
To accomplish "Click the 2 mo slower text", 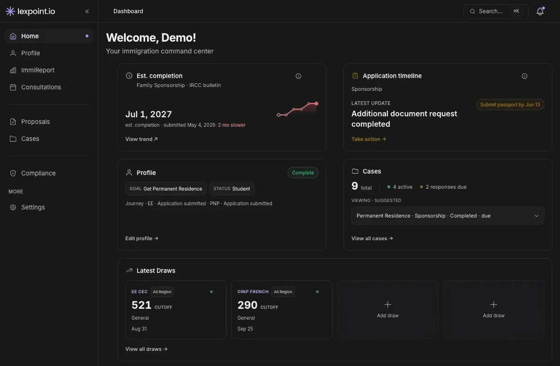I will tap(232, 125).
